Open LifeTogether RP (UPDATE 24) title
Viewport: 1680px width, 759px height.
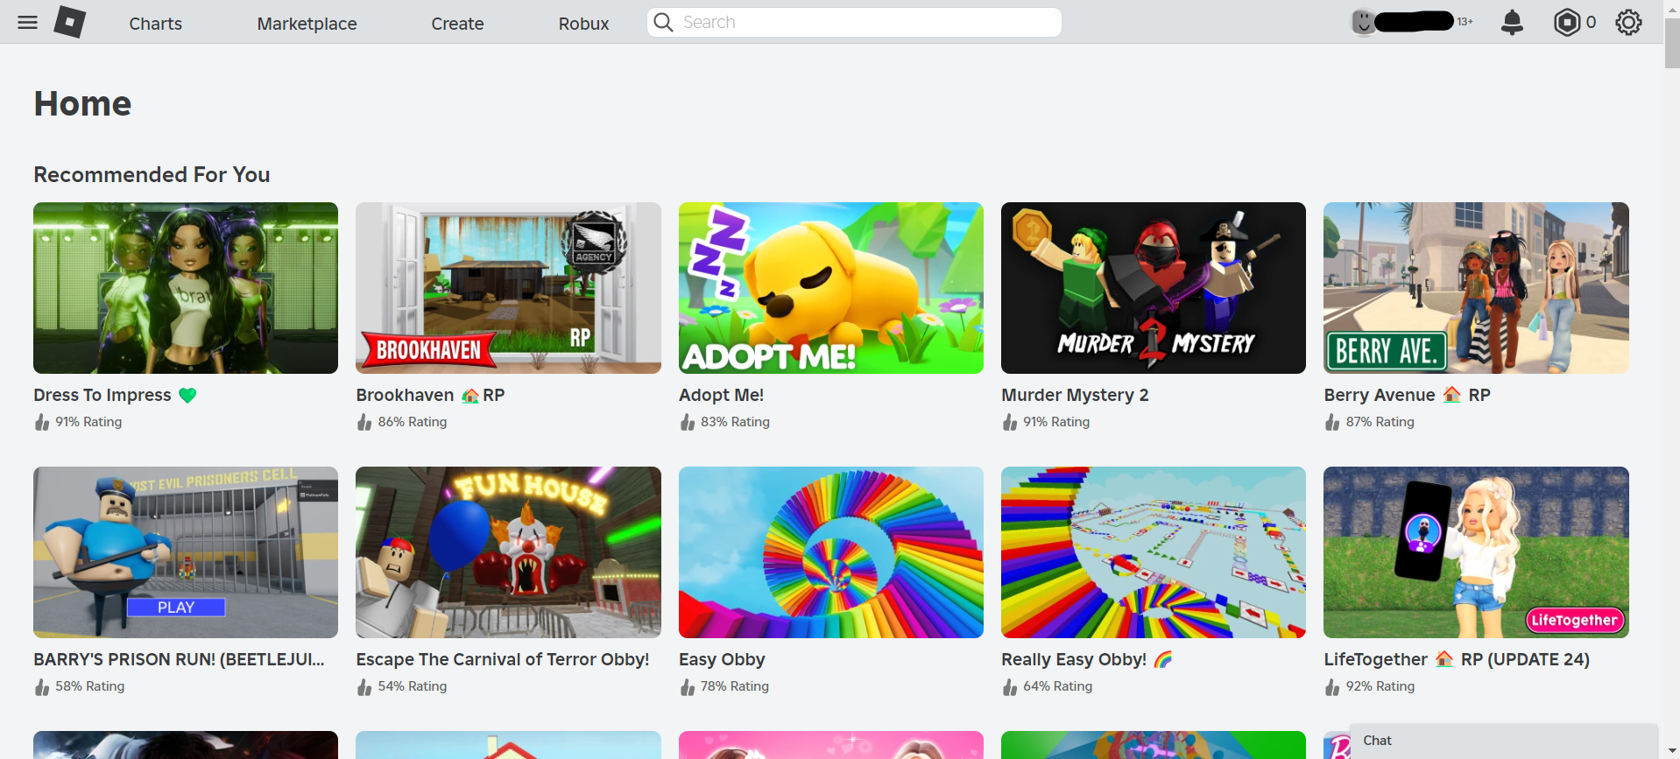coord(1457,659)
